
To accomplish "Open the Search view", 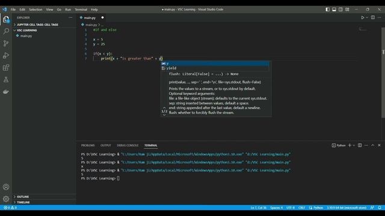I will click(6, 31).
